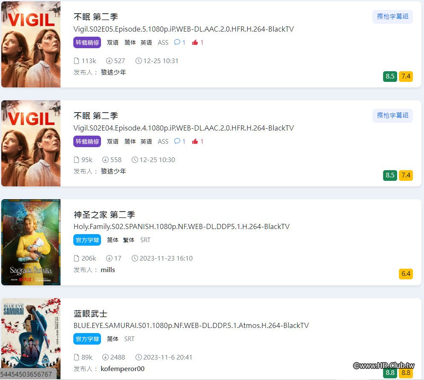Click download count icon beside 558
424x380 pixels.
pyautogui.click(x=105, y=160)
